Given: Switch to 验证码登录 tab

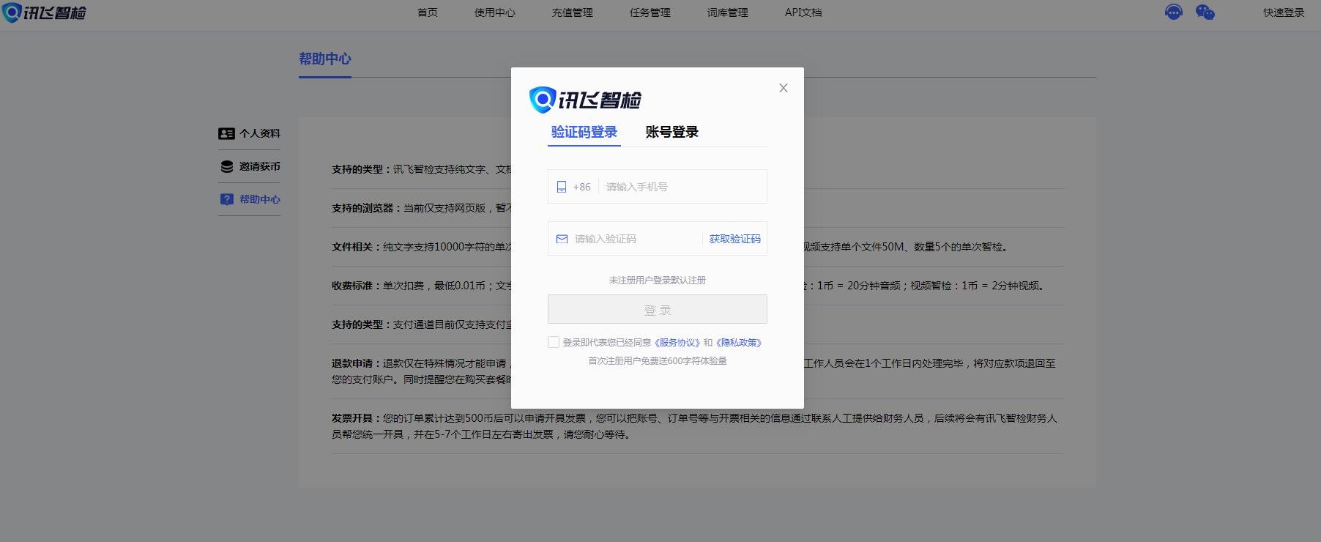Looking at the screenshot, I should (584, 132).
